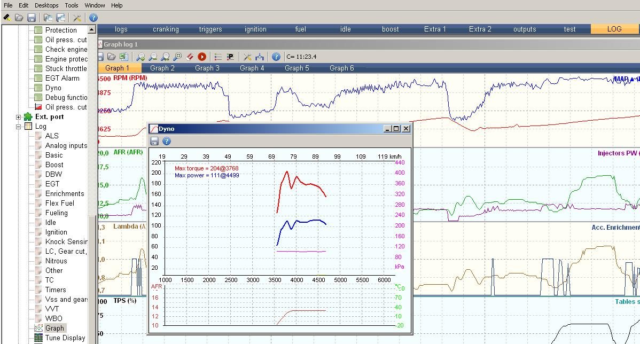Click the Excel export icon in graph toolbar
The height and width of the screenshot is (344, 640).
pos(123,57)
